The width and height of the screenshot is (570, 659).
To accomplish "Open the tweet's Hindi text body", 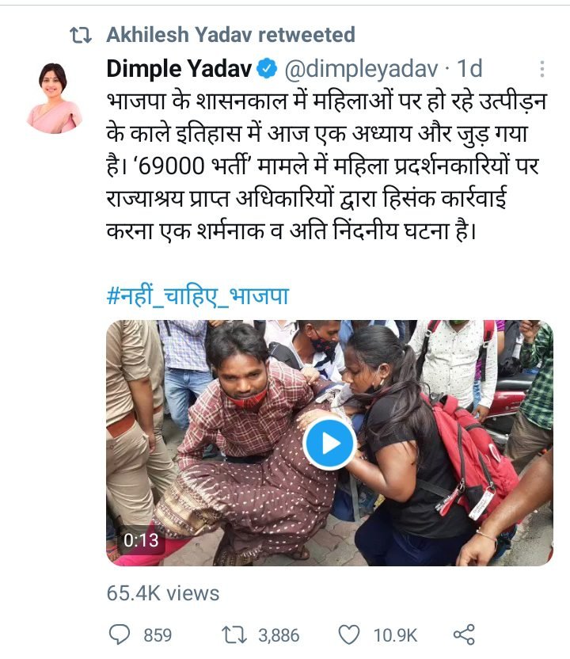I will point(326,166).
